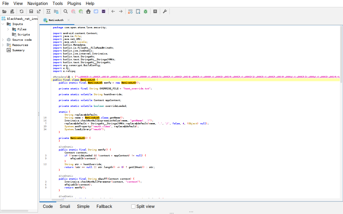Open the Log viewer icon
Viewport: 343px width, 214px height.
[x=155, y=12]
